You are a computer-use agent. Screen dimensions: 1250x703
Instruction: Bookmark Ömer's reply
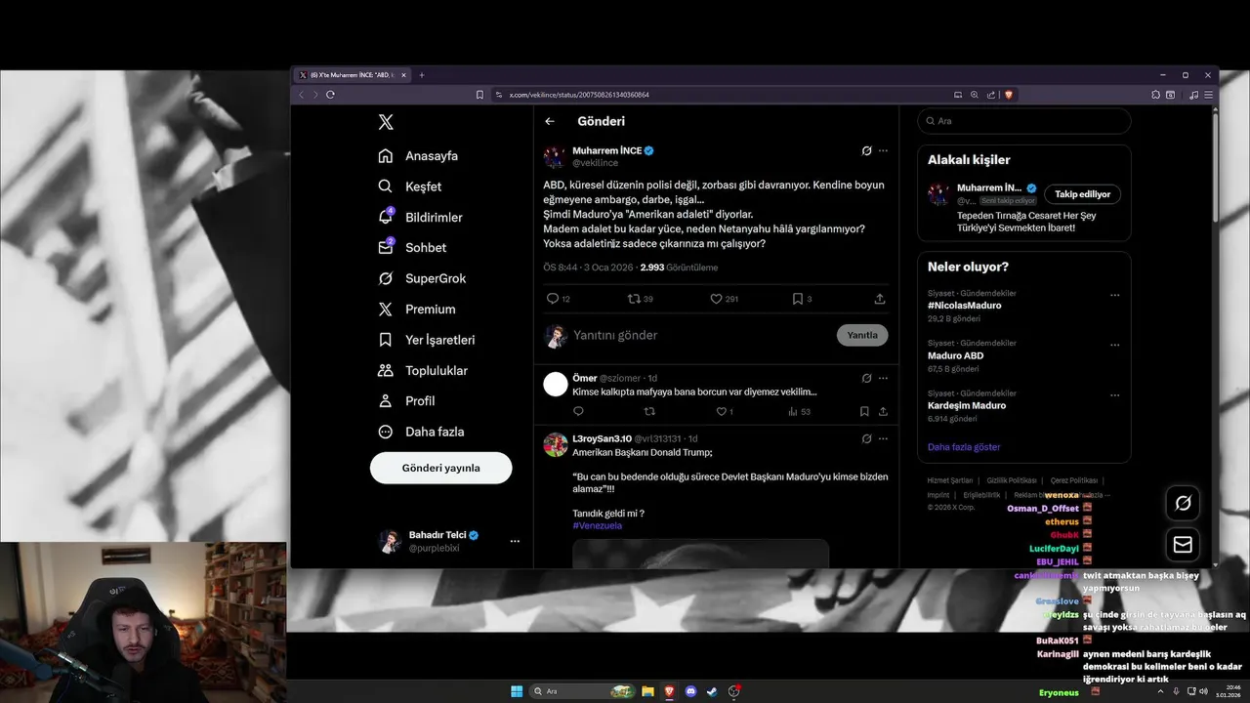864,412
